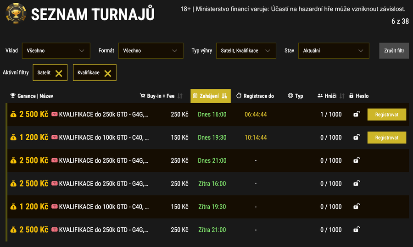This screenshot has width=413, height=247.
Task: Sort by Zahájení column header
Action: point(211,96)
